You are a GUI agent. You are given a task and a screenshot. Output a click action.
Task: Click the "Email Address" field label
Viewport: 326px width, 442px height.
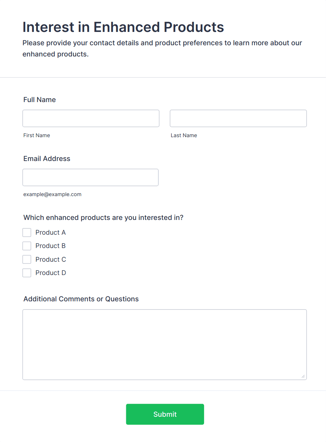click(47, 159)
